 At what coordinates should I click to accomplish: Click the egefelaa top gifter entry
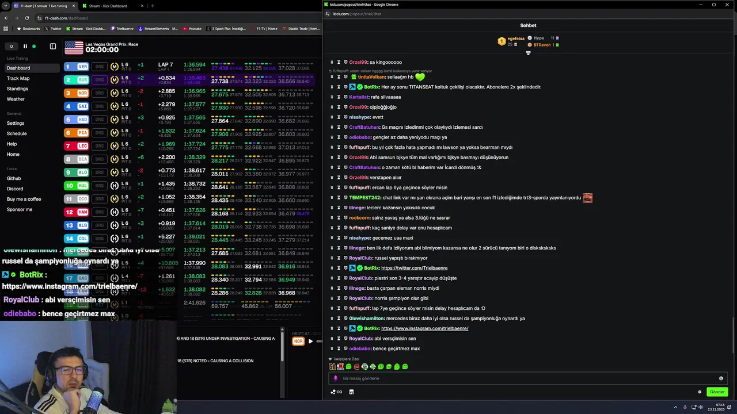coord(511,41)
